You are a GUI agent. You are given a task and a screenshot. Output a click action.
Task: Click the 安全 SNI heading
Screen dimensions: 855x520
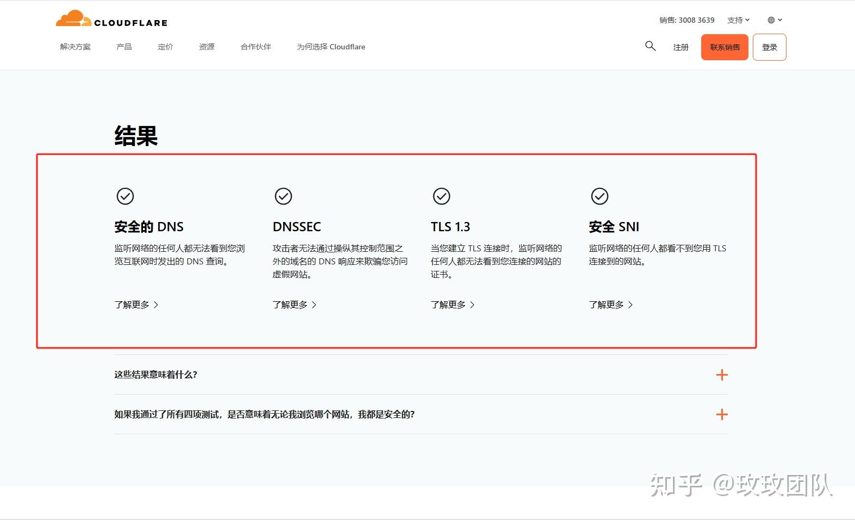(614, 226)
